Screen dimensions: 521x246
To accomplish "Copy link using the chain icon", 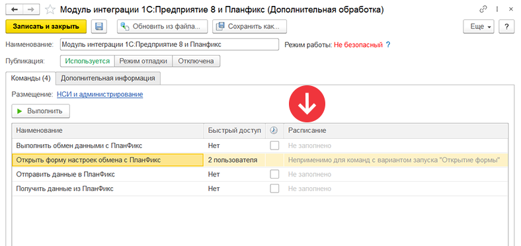I will pos(483,10).
